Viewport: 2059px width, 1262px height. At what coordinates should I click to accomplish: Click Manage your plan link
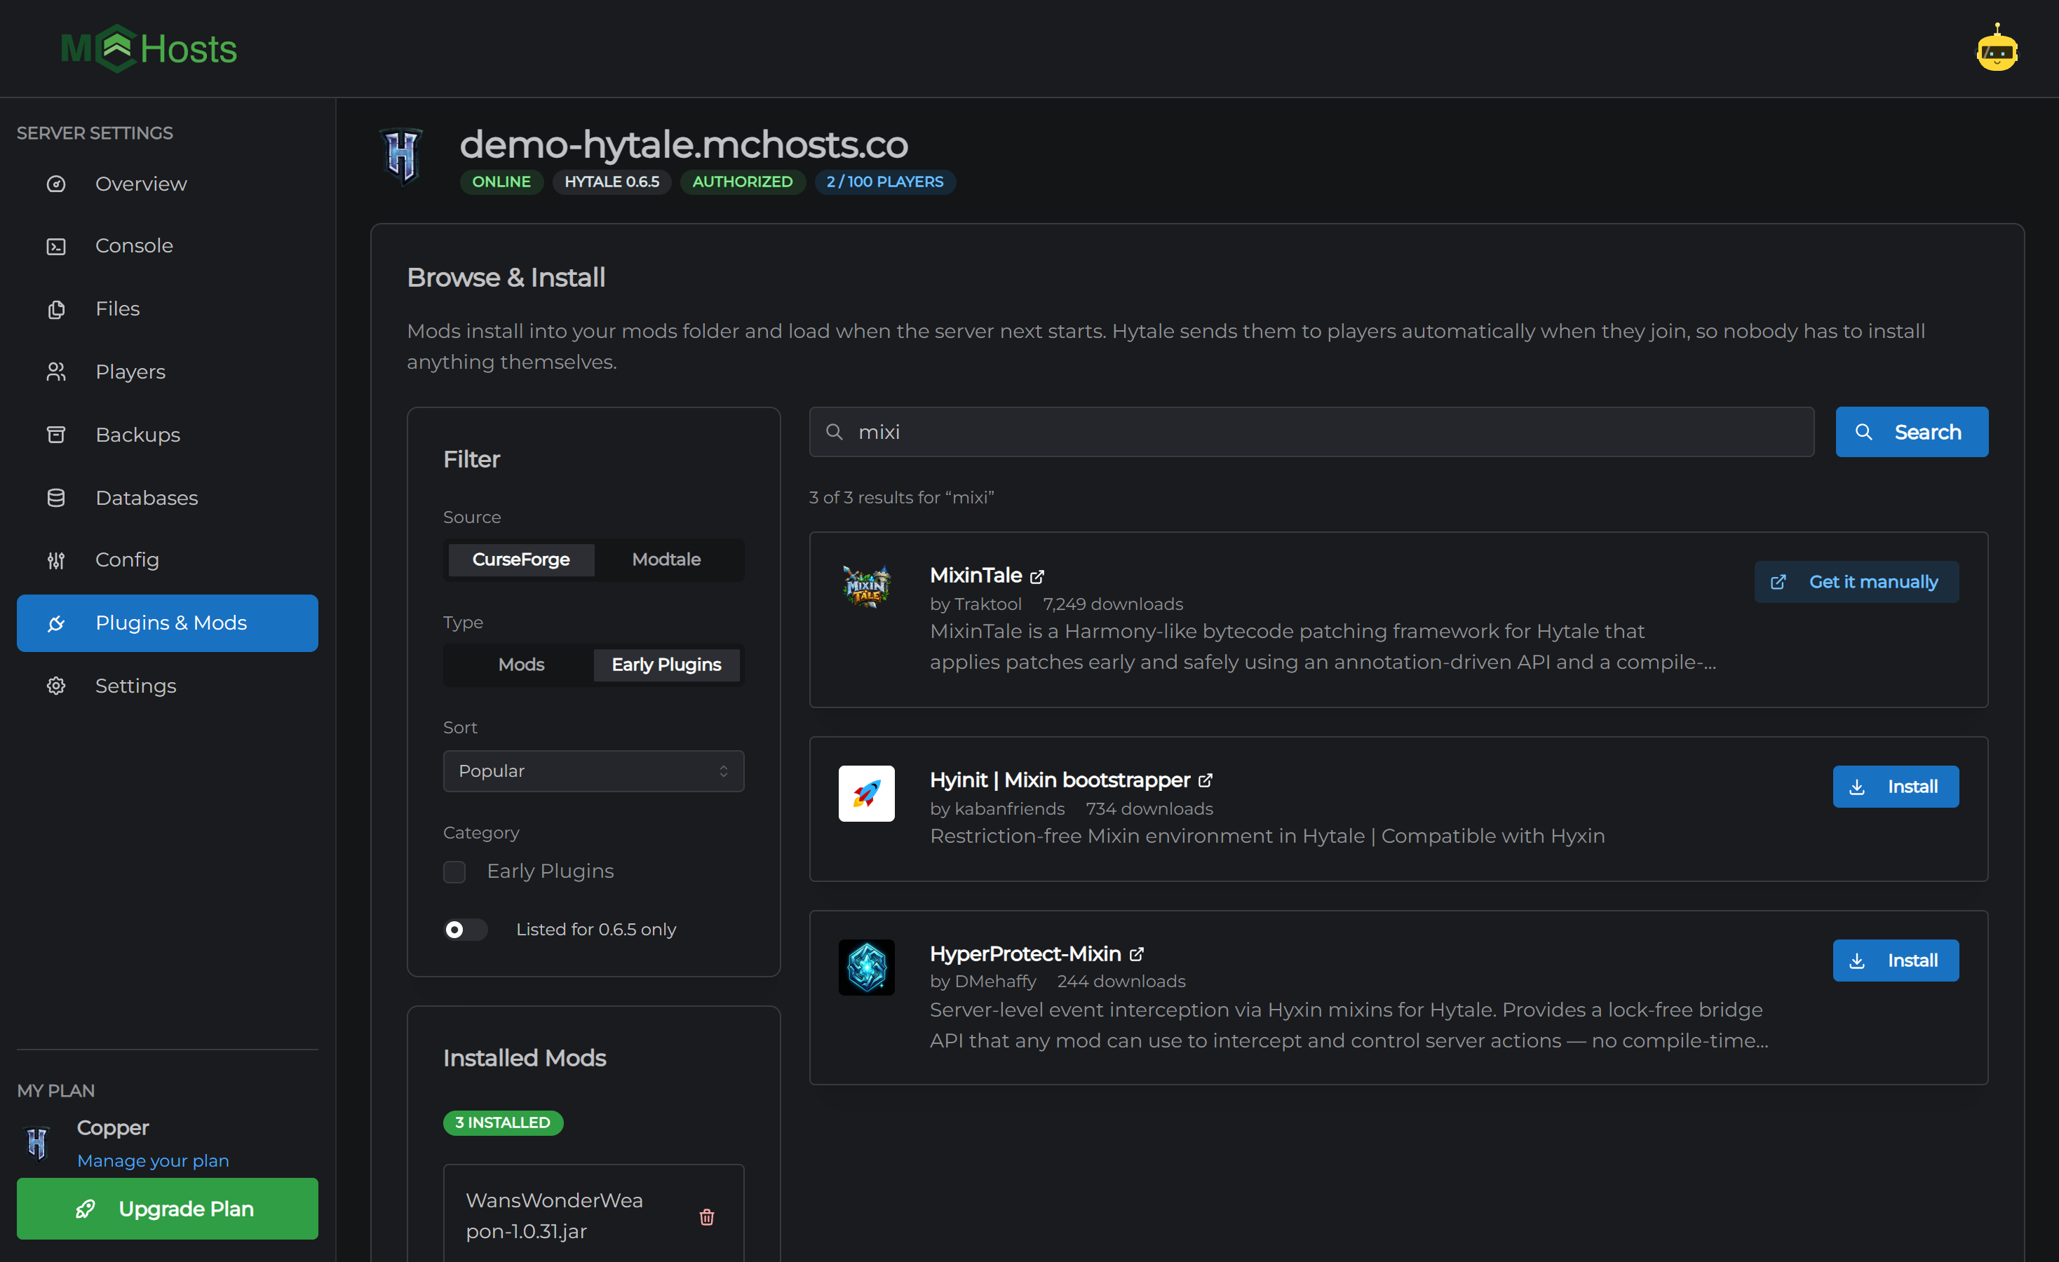coord(153,1161)
